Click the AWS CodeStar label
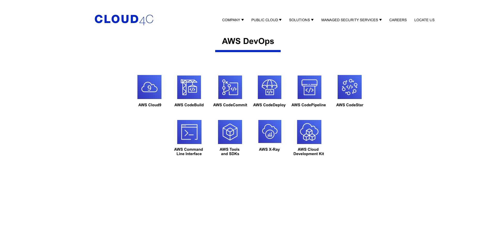 point(350,105)
